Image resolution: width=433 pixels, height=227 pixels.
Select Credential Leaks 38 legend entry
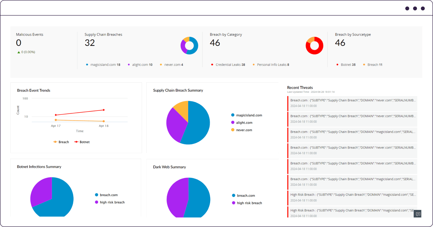pos(228,65)
